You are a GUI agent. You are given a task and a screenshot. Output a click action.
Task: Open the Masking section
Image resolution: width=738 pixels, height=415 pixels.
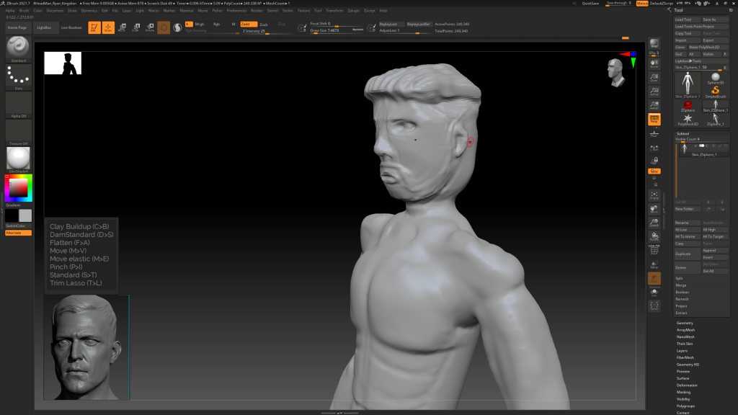(683, 392)
